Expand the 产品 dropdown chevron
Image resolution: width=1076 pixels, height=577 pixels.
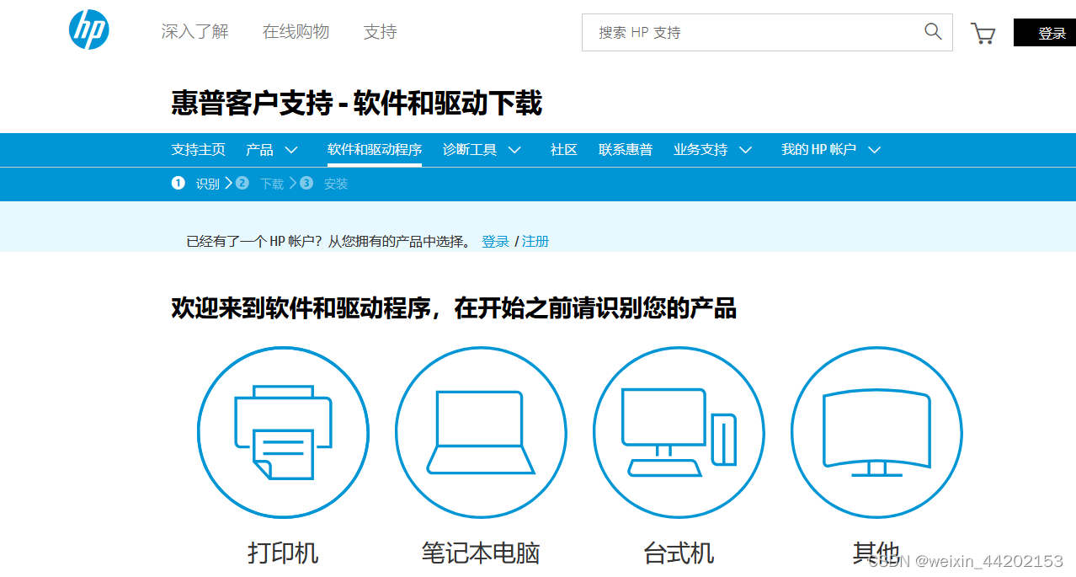pyautogui.click(x=291, y=150)
